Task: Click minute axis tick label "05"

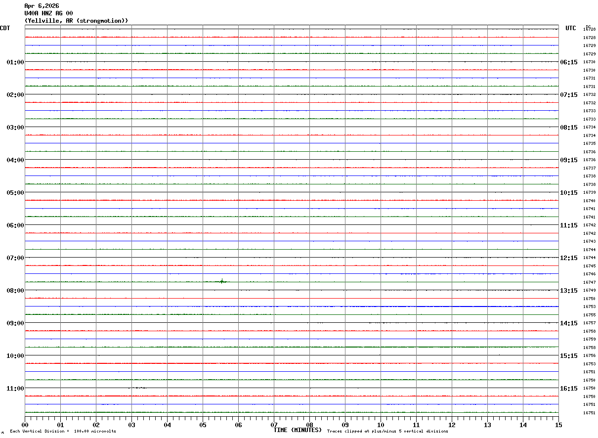Action: click(203, 425)
